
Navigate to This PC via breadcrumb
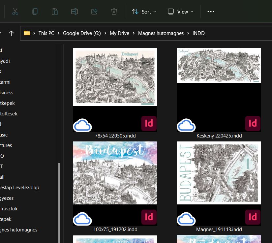tap(46, 33)
